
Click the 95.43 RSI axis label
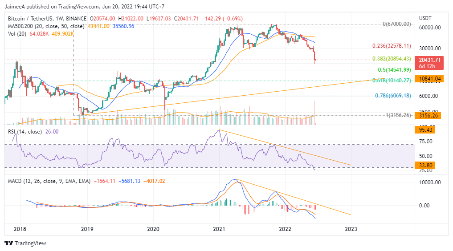coord(425,130)
